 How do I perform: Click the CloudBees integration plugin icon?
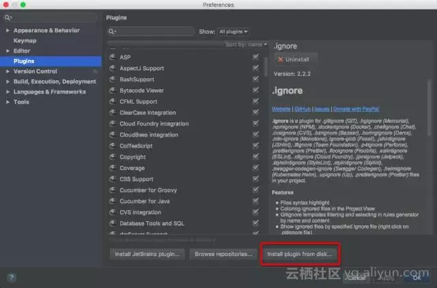(113, 135)
